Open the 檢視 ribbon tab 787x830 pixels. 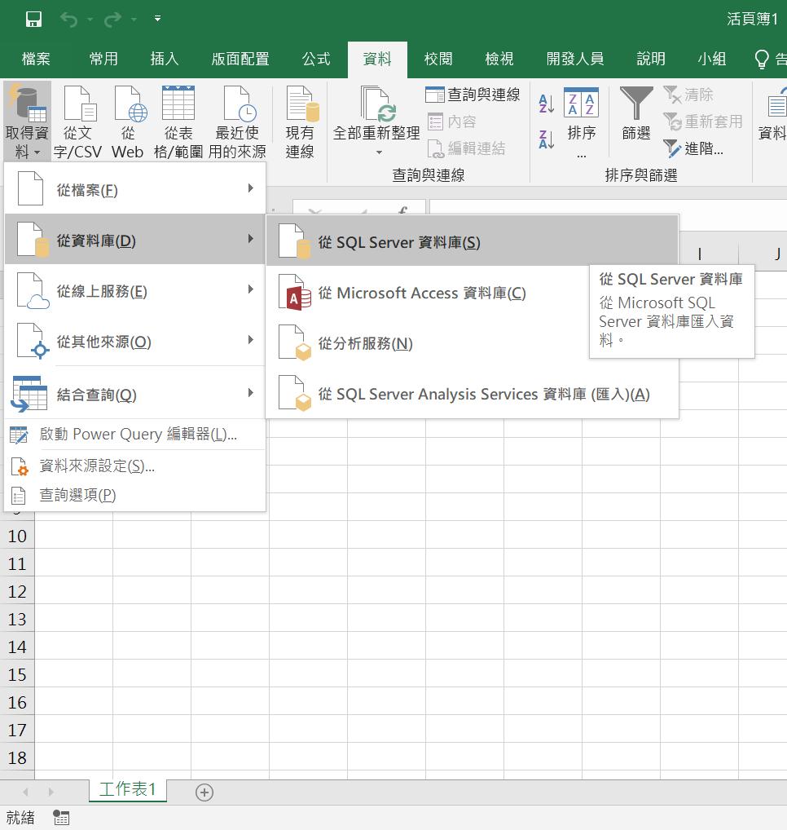click(x=499, y=59)
